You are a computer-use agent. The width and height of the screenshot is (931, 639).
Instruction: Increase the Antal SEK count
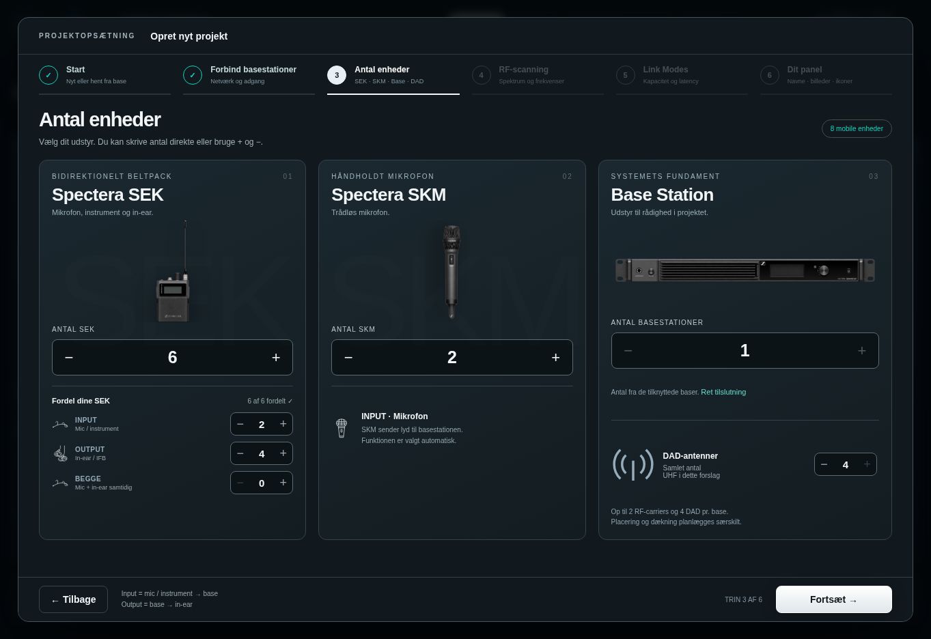click(276, 357)
